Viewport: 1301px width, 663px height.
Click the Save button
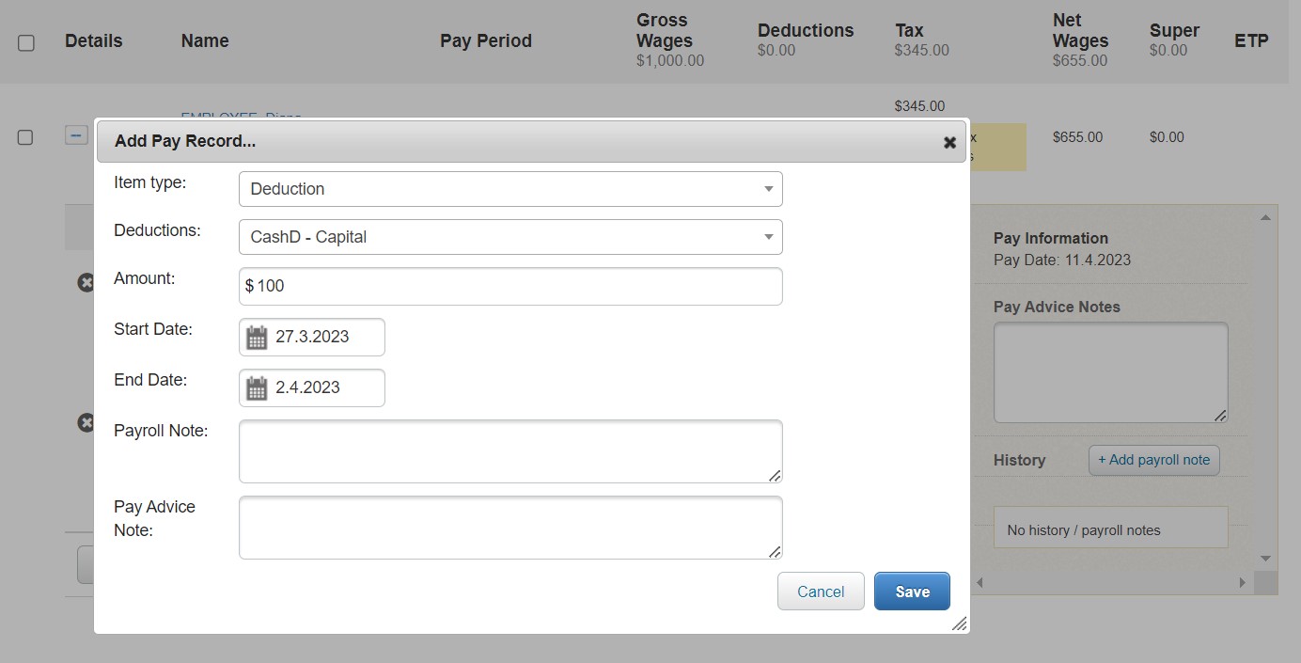pos(912,592)
